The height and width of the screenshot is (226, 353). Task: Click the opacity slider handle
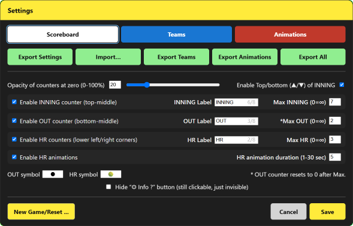pyautogui.click(x=147, y=85)
